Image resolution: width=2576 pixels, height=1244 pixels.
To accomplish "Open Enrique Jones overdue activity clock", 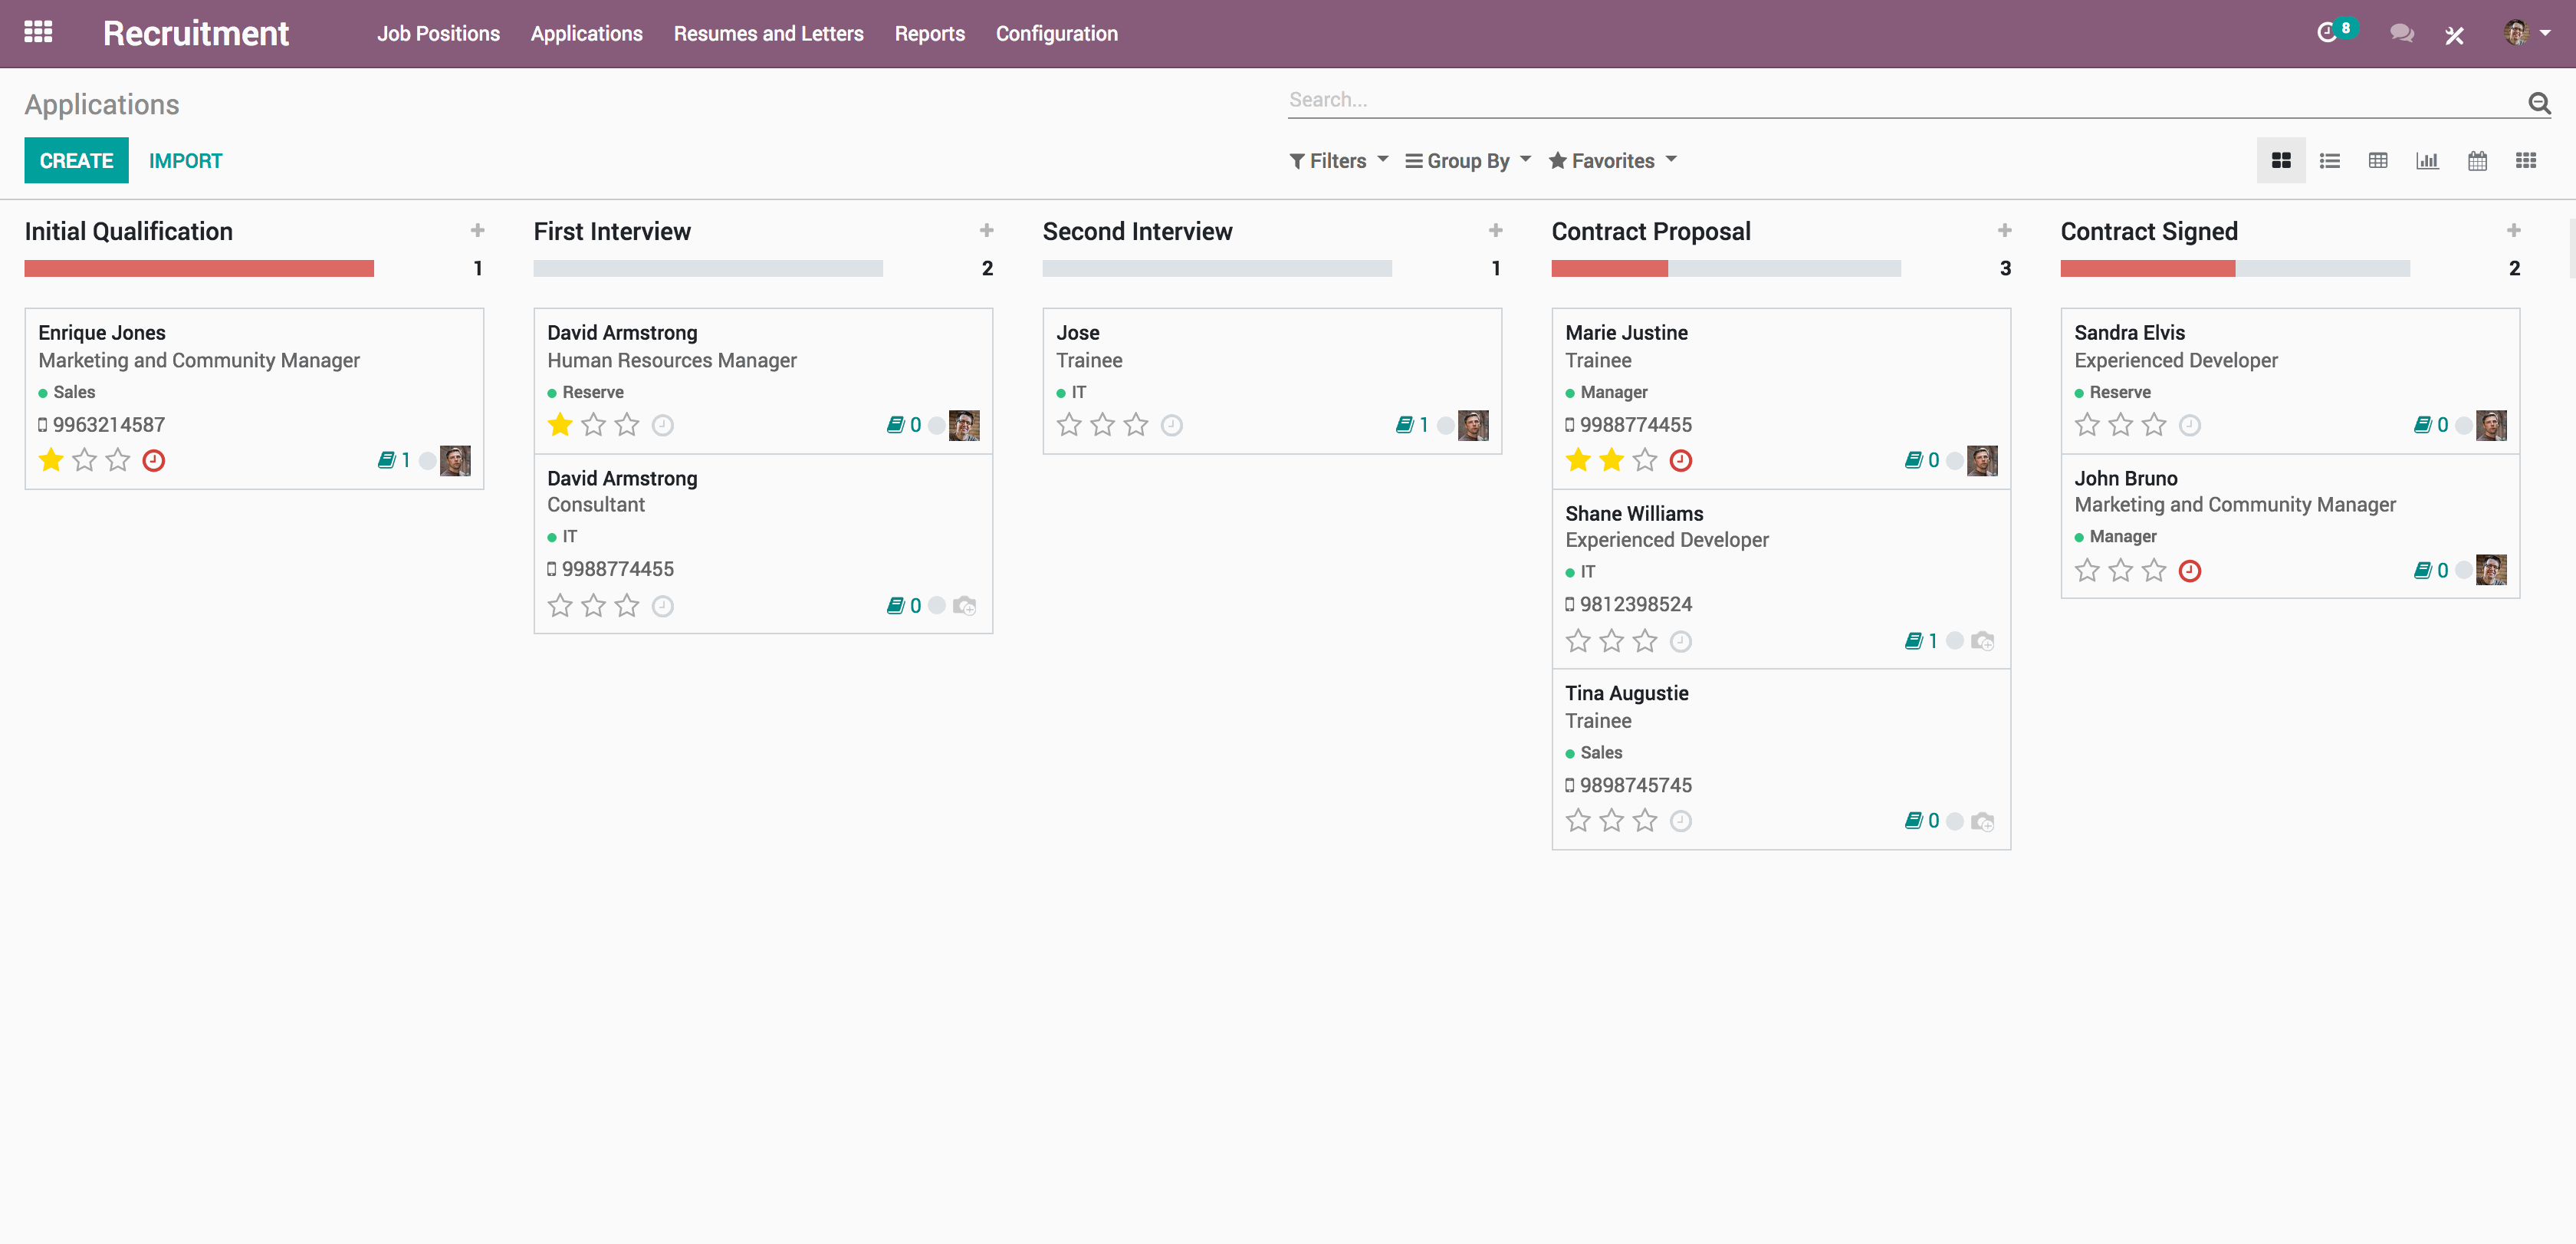I will (x=153, y=461).
